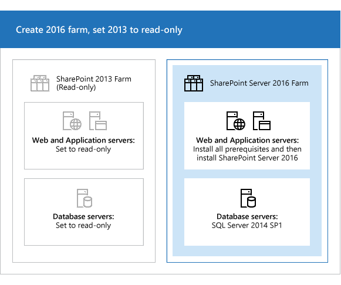The height and width of the screenshot is (285, 341).
Task: Click the solid application server window icon
Action: pos(262,121)
